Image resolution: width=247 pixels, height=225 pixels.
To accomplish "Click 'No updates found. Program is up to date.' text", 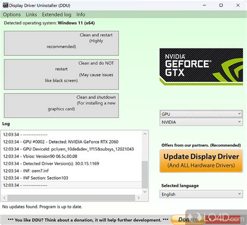I will click(42, 207).
